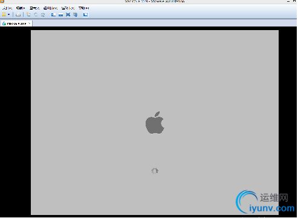Toggle the thumbnail bar icon
The height and width of the screenshot is (218, 298).
pyautogui.click(x=60, y=14)
